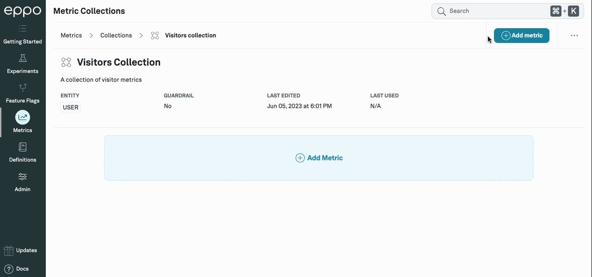
Task: Go to Metrics breadcrumb
Action: 71,35
